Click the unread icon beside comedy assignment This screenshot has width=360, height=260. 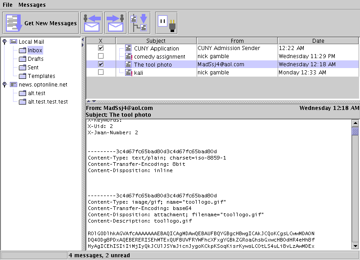coord(129,56)
